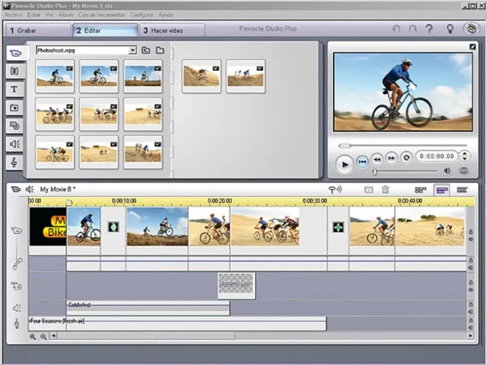This screenshot has width=487, height=365.
Task: Toggle the video track lock
Action: (470, 232)
